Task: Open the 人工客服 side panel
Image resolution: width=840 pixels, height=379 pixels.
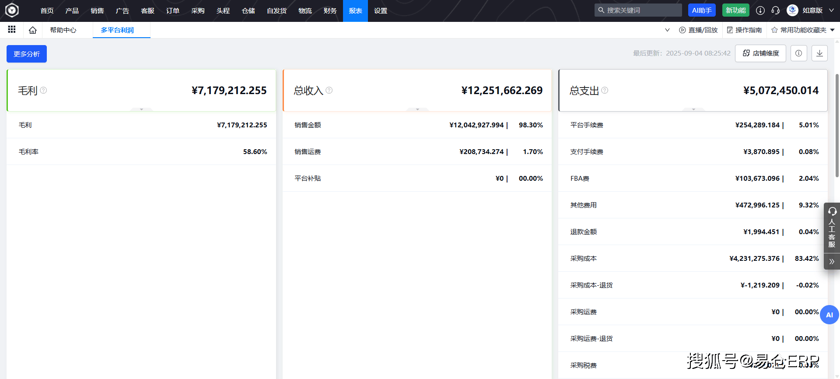Action: point(832,228)
